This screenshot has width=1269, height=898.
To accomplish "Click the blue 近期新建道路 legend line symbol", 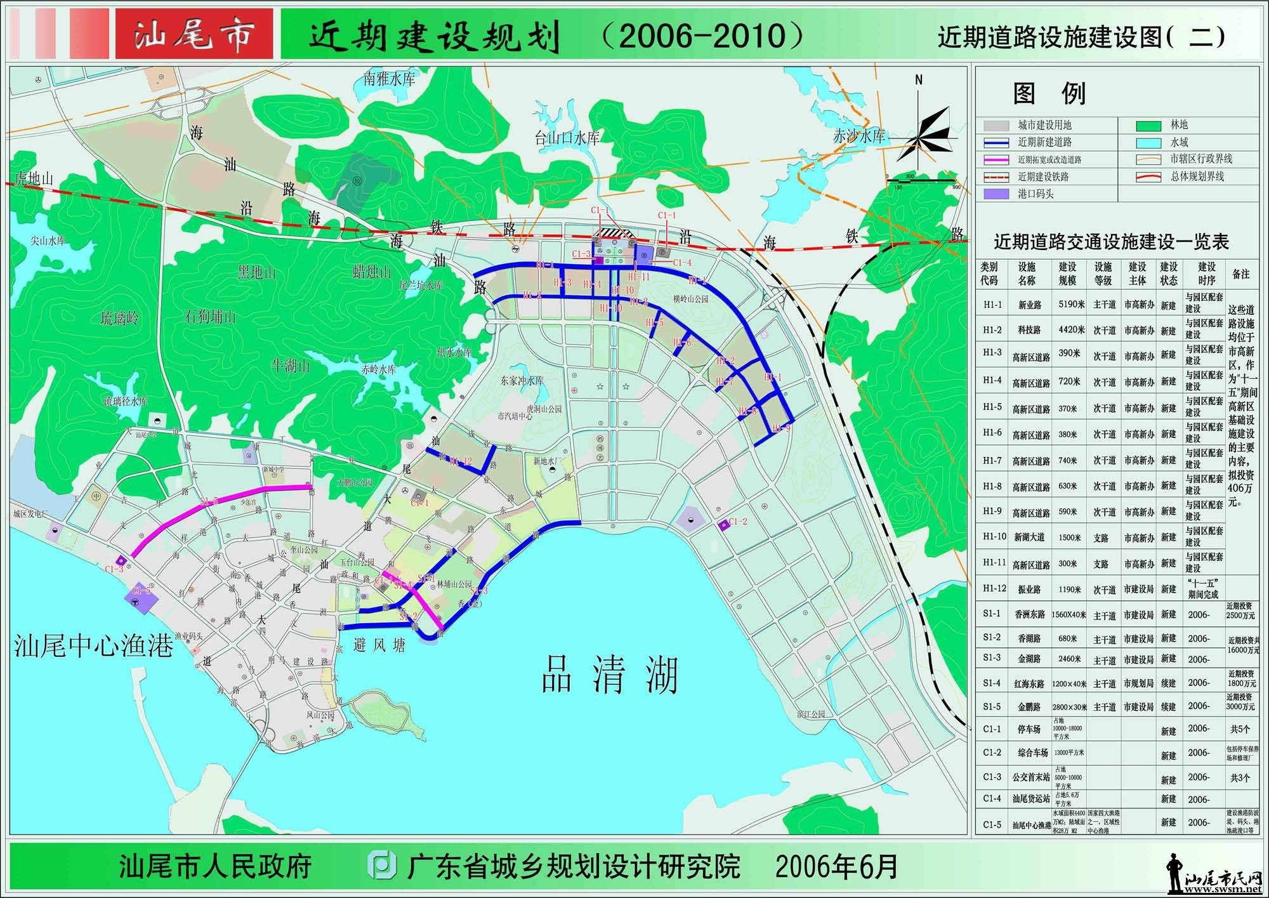I will (x=996, y=143).
